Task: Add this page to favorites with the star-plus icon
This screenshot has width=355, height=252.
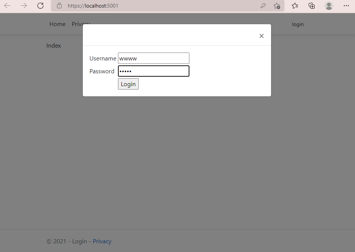Action: [x=277, y=6]
